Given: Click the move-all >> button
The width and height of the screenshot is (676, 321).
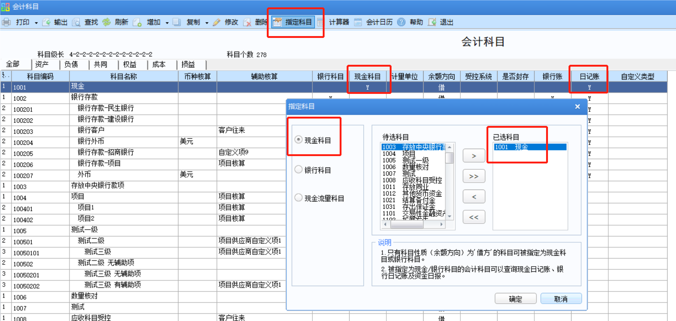Looking at the screenshot, I should [474, 176].
